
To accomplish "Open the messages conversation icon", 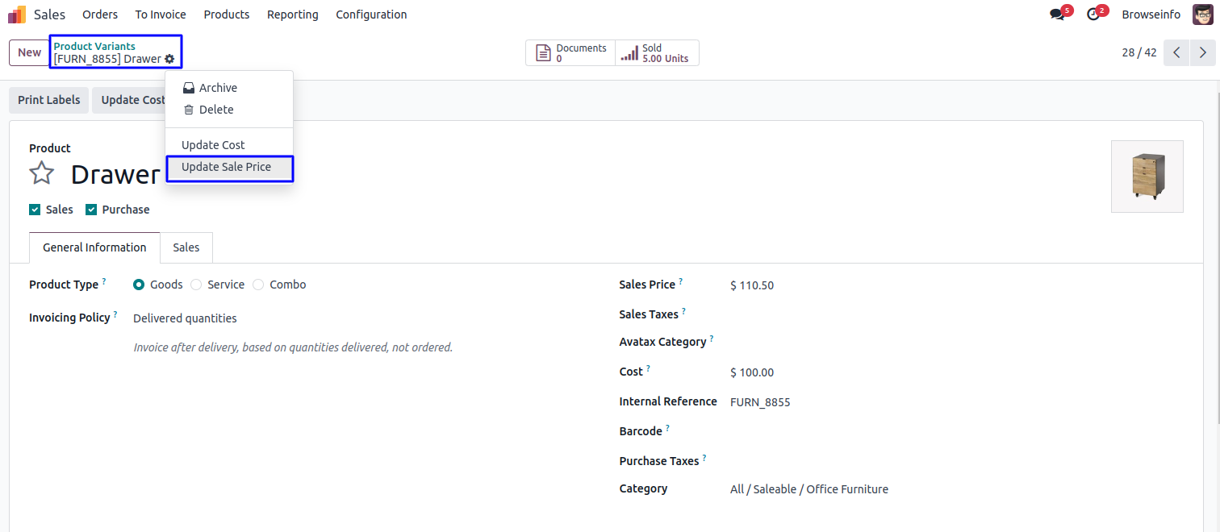I will [x=1057, y=15].
